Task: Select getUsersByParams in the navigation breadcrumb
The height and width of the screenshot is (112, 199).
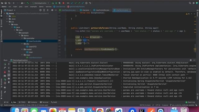Action: pos(76,7)
